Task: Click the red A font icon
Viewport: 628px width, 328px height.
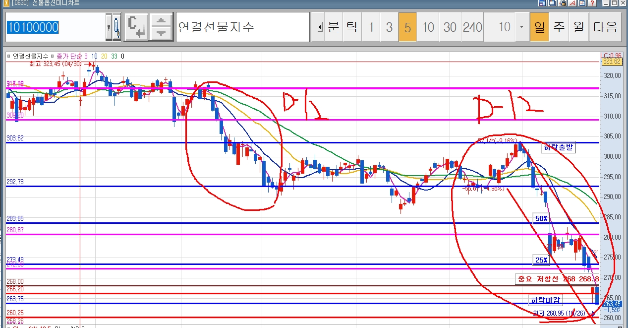Action: pos(572,3)
